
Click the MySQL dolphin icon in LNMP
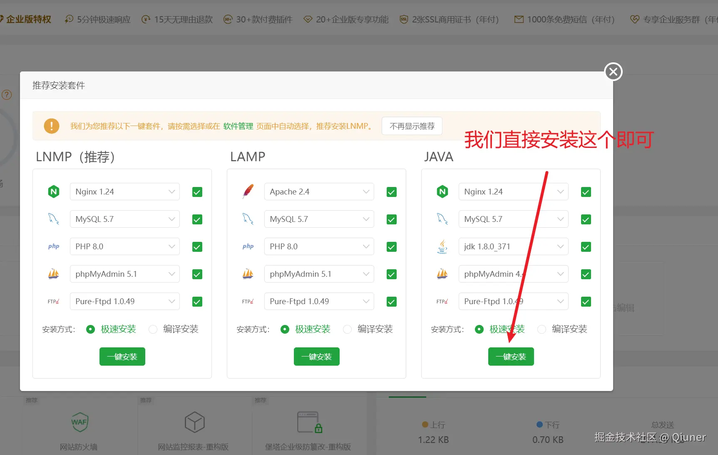(x=54, y=219)
